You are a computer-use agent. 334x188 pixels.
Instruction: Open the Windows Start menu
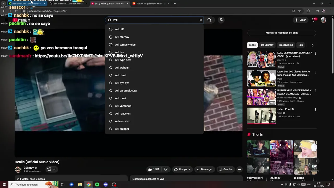click(x=4, y=185)
